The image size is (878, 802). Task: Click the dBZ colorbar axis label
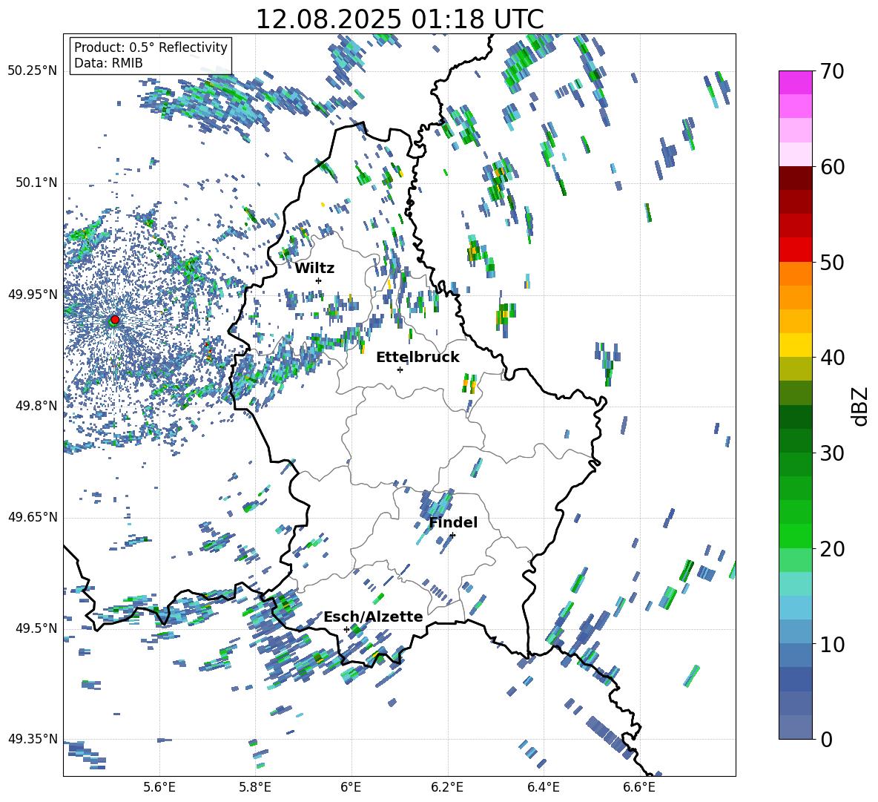click(861, 406)
